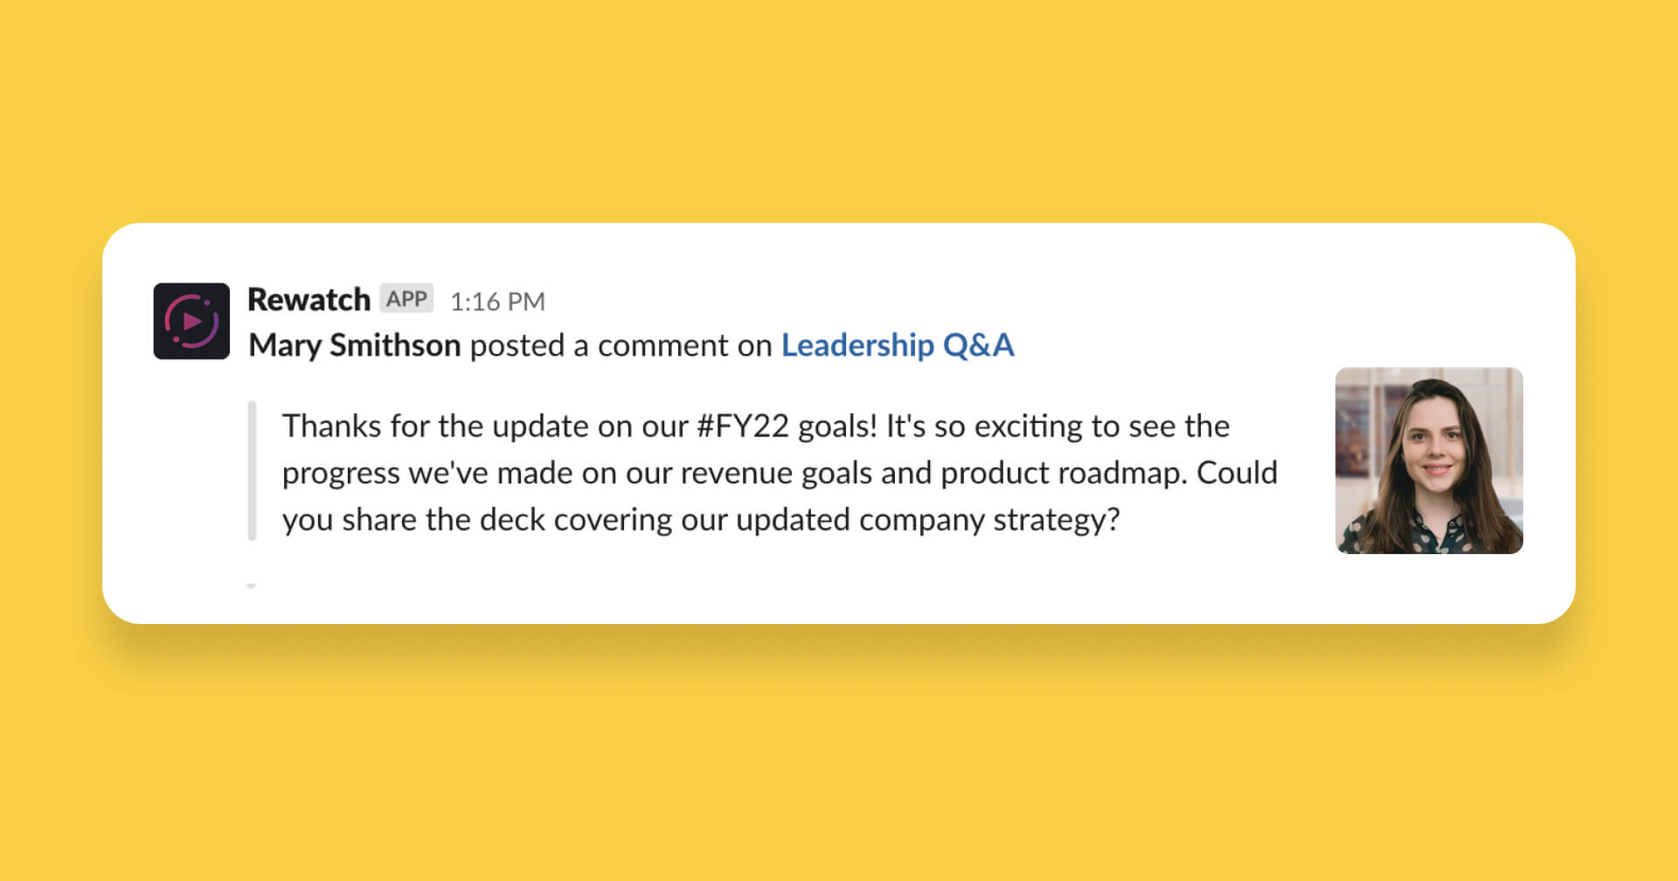Image resolution: width=1678 pixels, height=881 pixels.
Task: Click the play triangle in Rewatch logo
Action: [192, 322]
